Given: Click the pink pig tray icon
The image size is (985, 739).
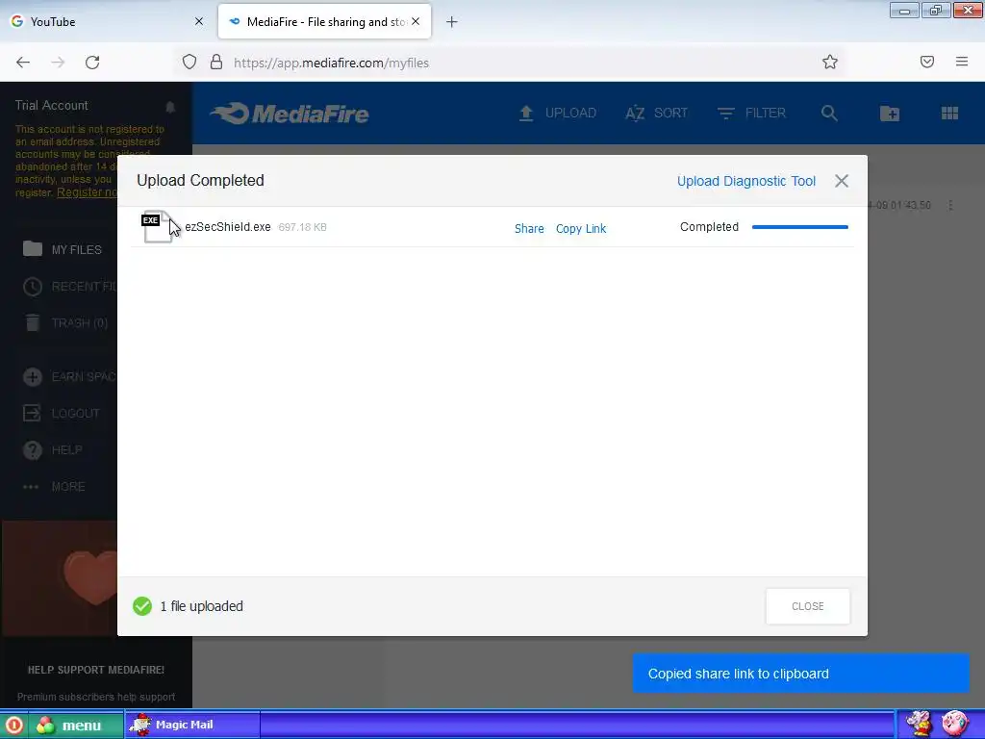Looking at the screenshot, I should [955, 724].
